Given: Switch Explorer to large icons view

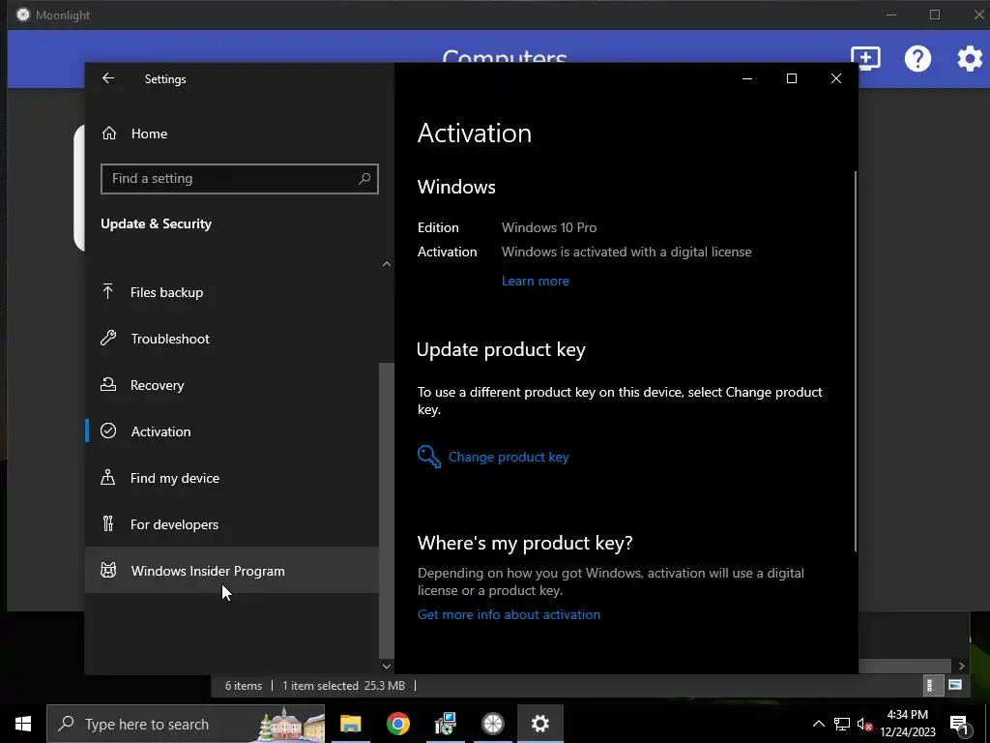Looking at the screenshot, I should [955, 685].
